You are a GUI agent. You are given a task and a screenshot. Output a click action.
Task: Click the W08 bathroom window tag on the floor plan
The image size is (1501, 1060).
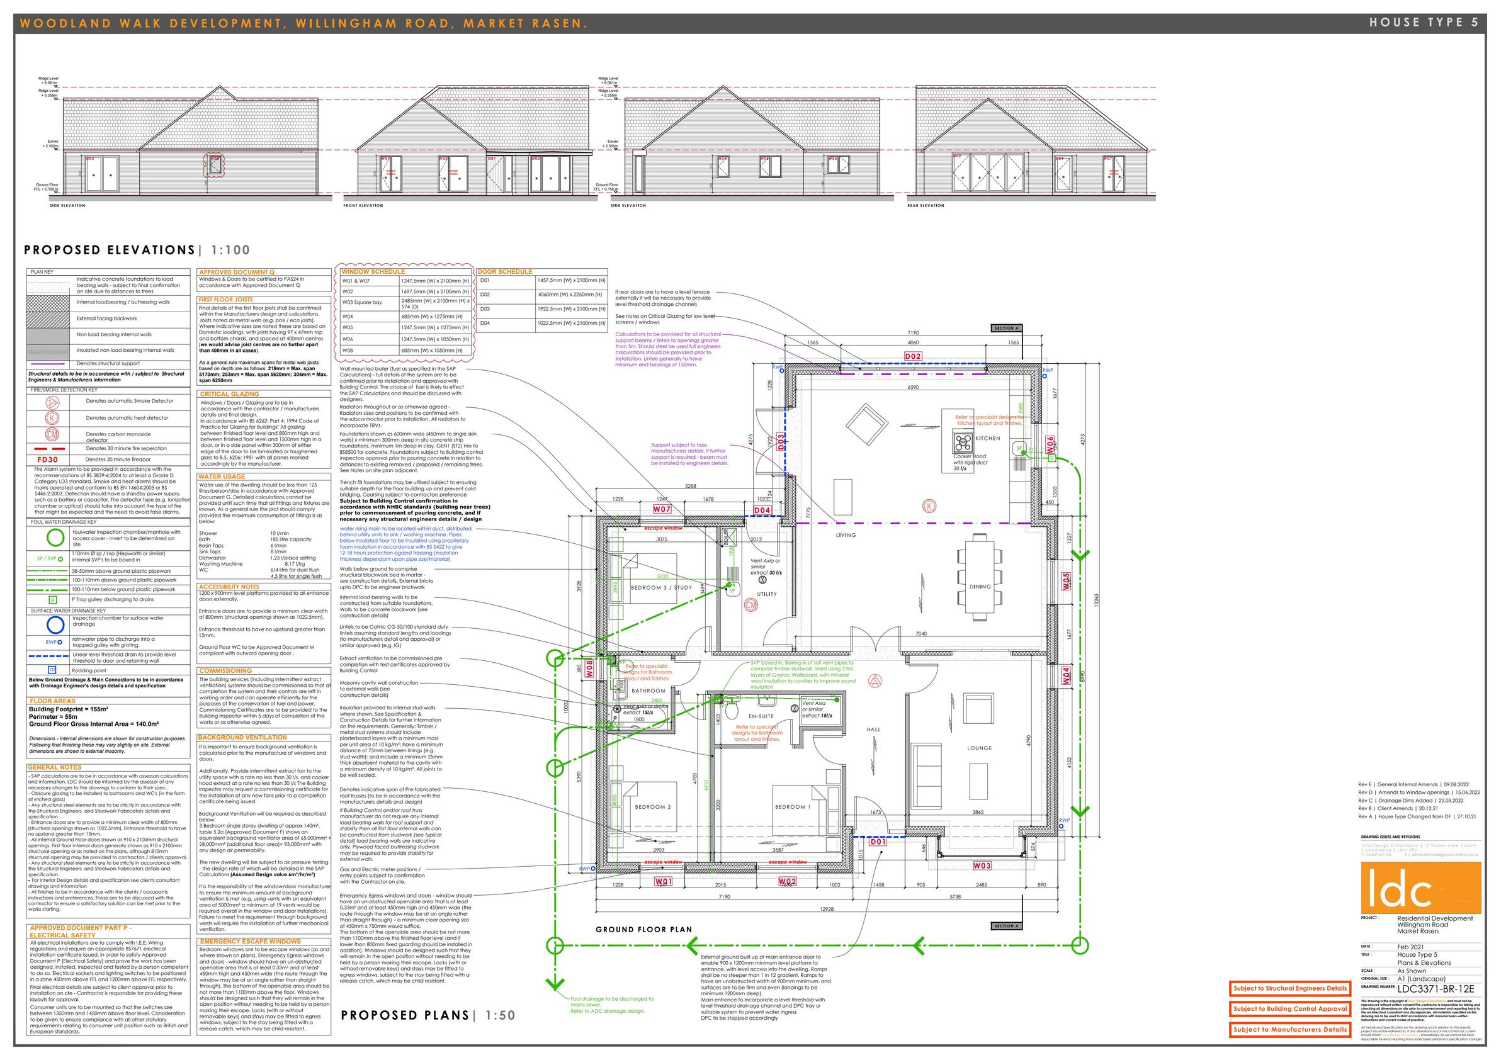(589, 668)
